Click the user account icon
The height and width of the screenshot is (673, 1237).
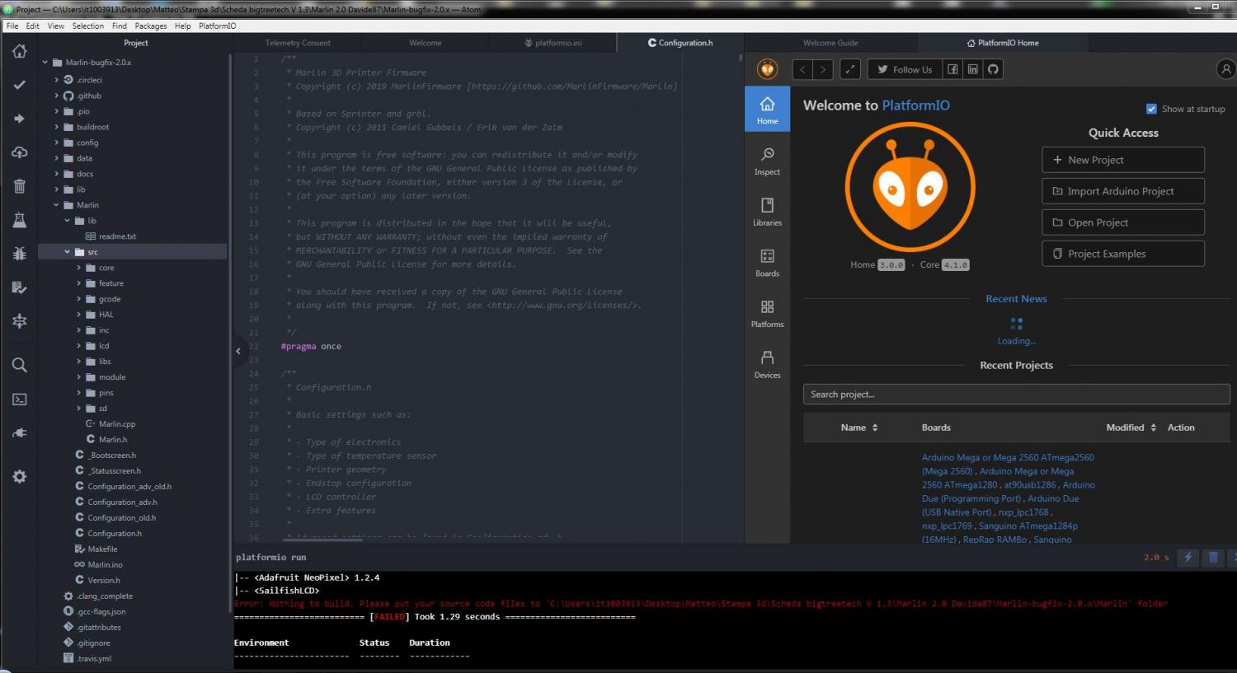coord(1225,69)
